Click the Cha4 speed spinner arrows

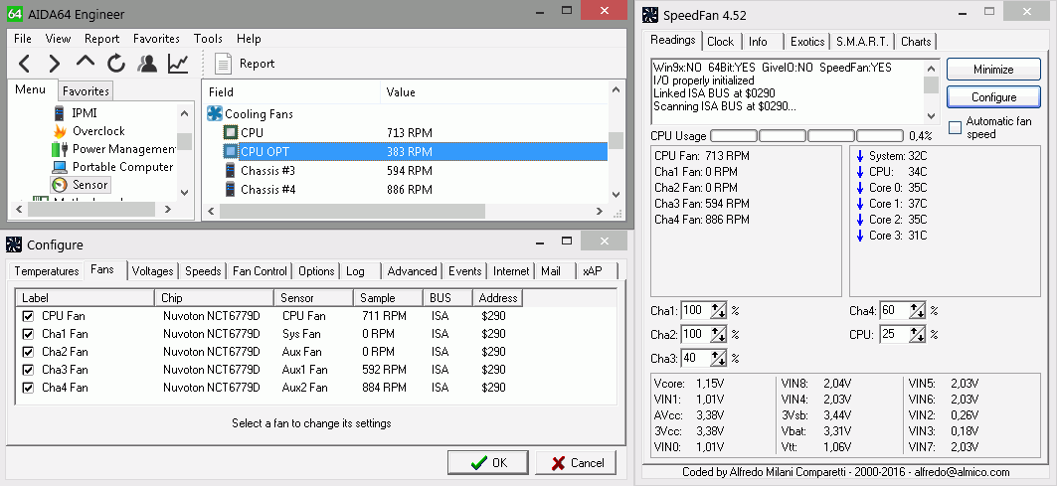tap(918, 311)
